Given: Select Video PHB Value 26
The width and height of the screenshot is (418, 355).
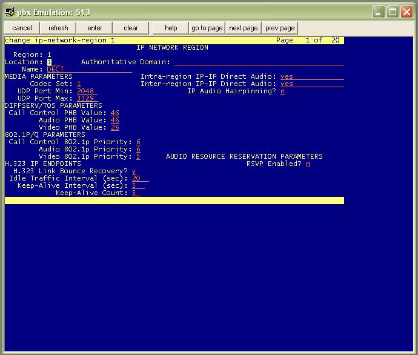Looking at the screenshot, I should coord(115,127).
